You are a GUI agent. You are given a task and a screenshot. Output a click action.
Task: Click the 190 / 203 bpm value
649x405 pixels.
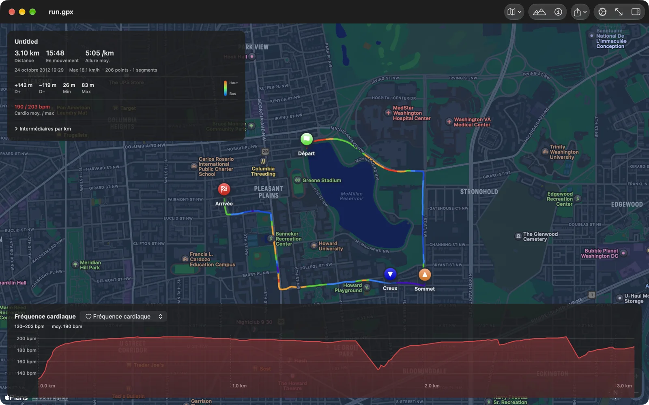pos(32,107)
